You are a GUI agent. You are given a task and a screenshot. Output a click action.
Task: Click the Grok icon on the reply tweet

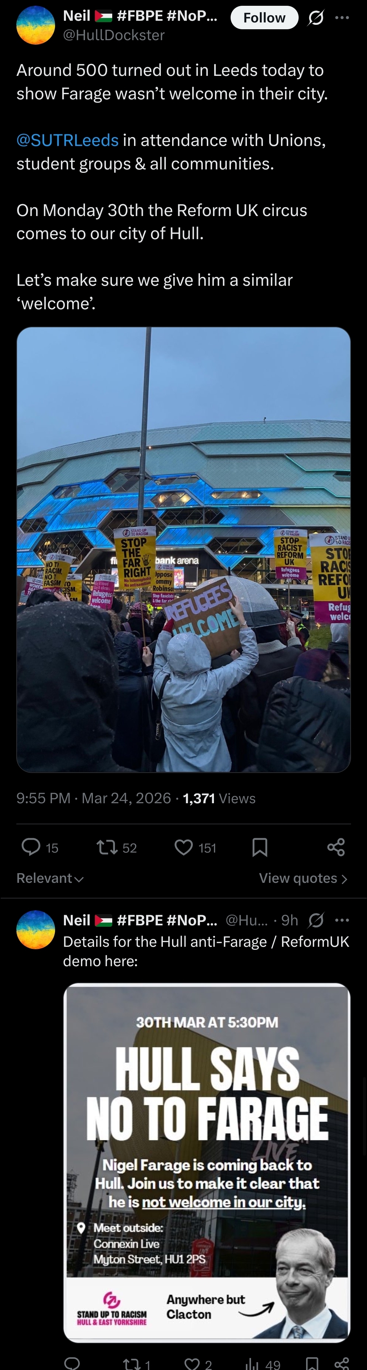click(x=316, y=920)
